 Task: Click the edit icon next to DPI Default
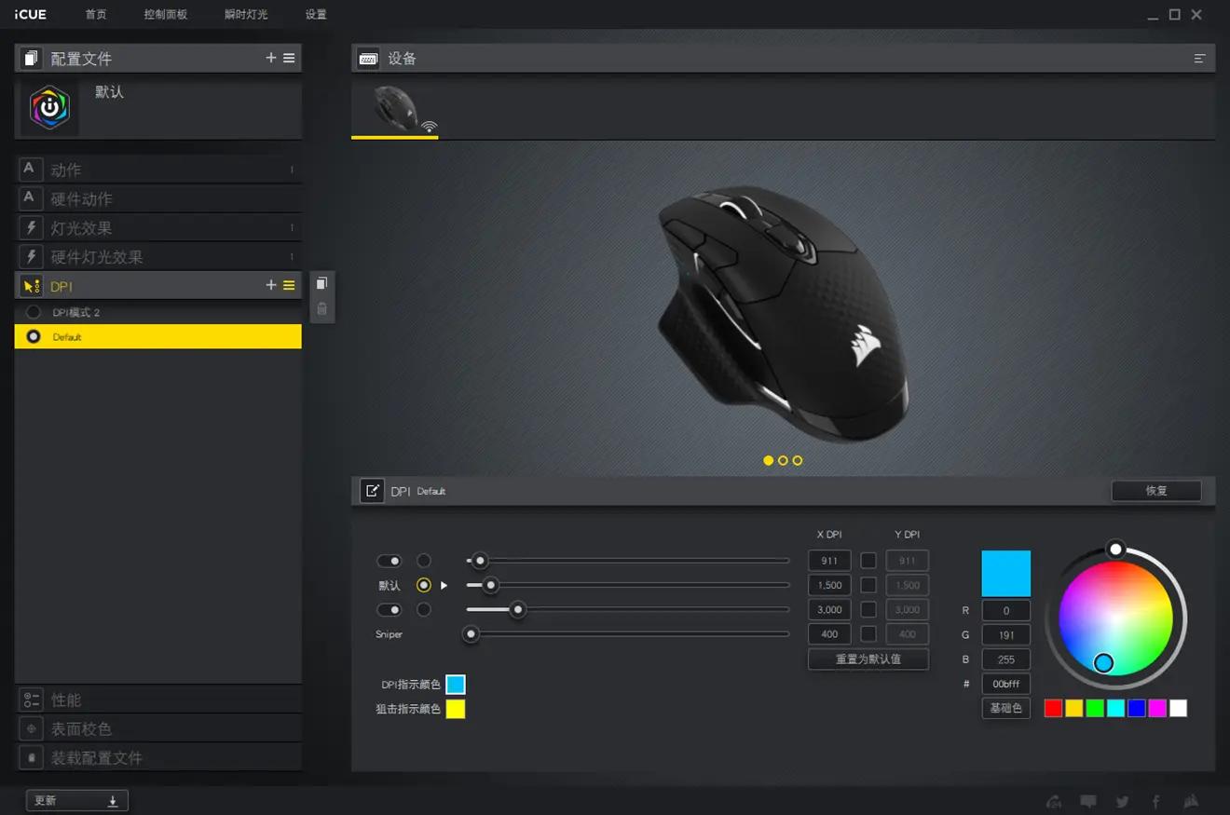(372, 490)
